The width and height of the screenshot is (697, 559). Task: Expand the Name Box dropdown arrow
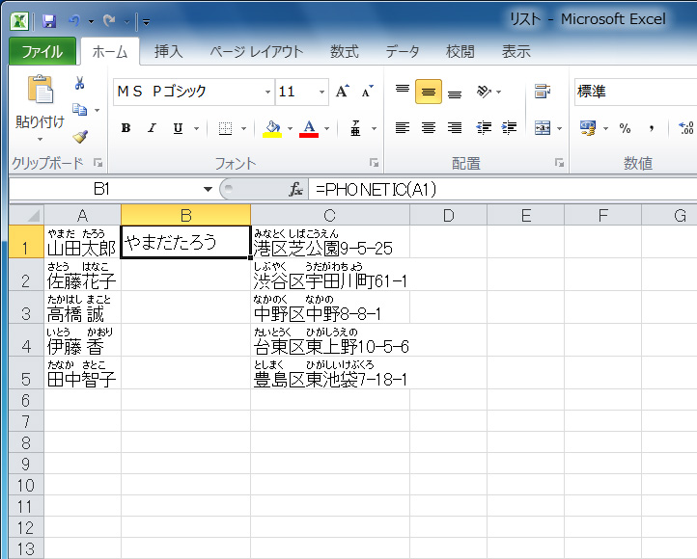208,190
